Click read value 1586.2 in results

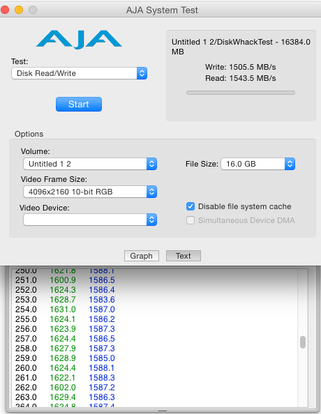102,319
